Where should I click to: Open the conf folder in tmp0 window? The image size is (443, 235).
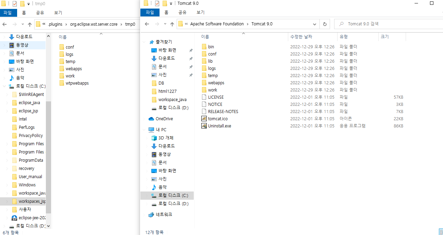[70, 47]
